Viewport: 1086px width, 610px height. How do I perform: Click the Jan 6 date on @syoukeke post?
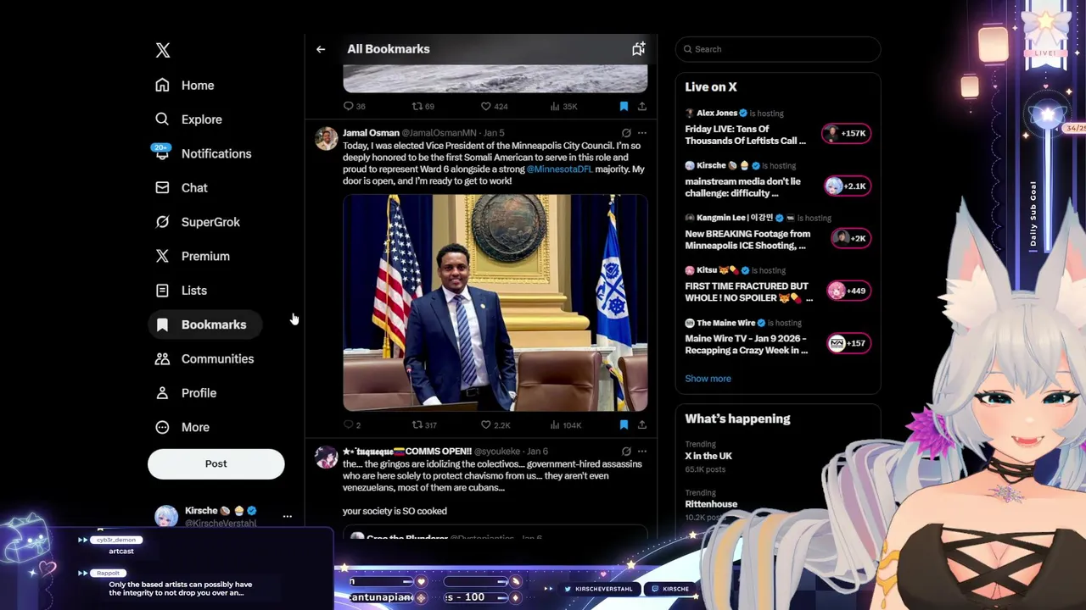click(x=536, y=452)
